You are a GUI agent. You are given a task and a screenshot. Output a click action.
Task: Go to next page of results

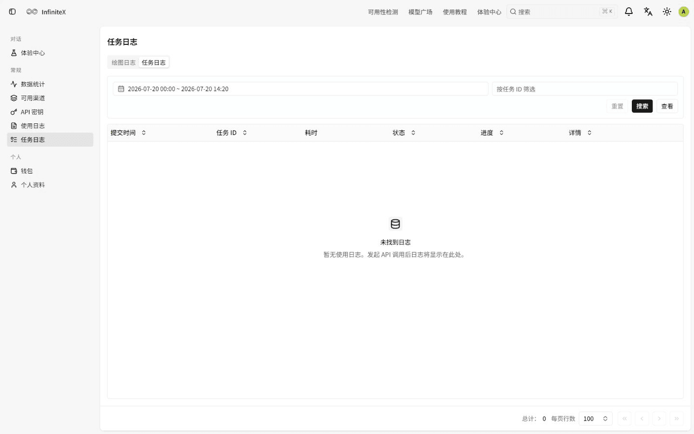pyautogui.click(x=659, y=419)
